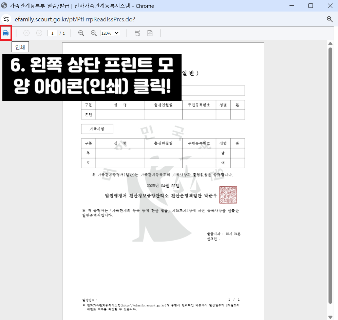Screen dimensions: 338x320
Task: Minimize the Chrome window
Action: coord(291,6)
